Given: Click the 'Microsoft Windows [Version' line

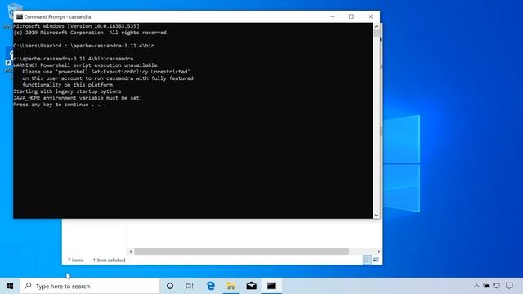Looking at the screenshot, I should (x=76, y=26).
